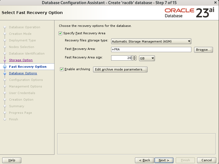Click the Creation Option step label

click(21, 100)
